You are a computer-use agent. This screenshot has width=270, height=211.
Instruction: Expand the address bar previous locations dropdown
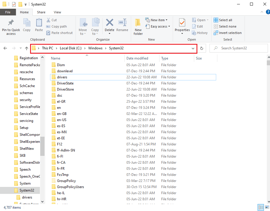point(193,48)
